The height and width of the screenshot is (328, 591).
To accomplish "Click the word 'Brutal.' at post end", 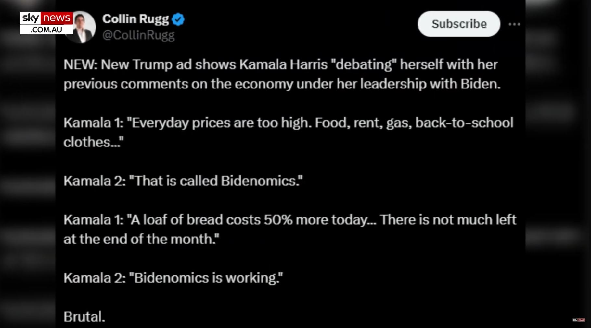I will [84, 317].
